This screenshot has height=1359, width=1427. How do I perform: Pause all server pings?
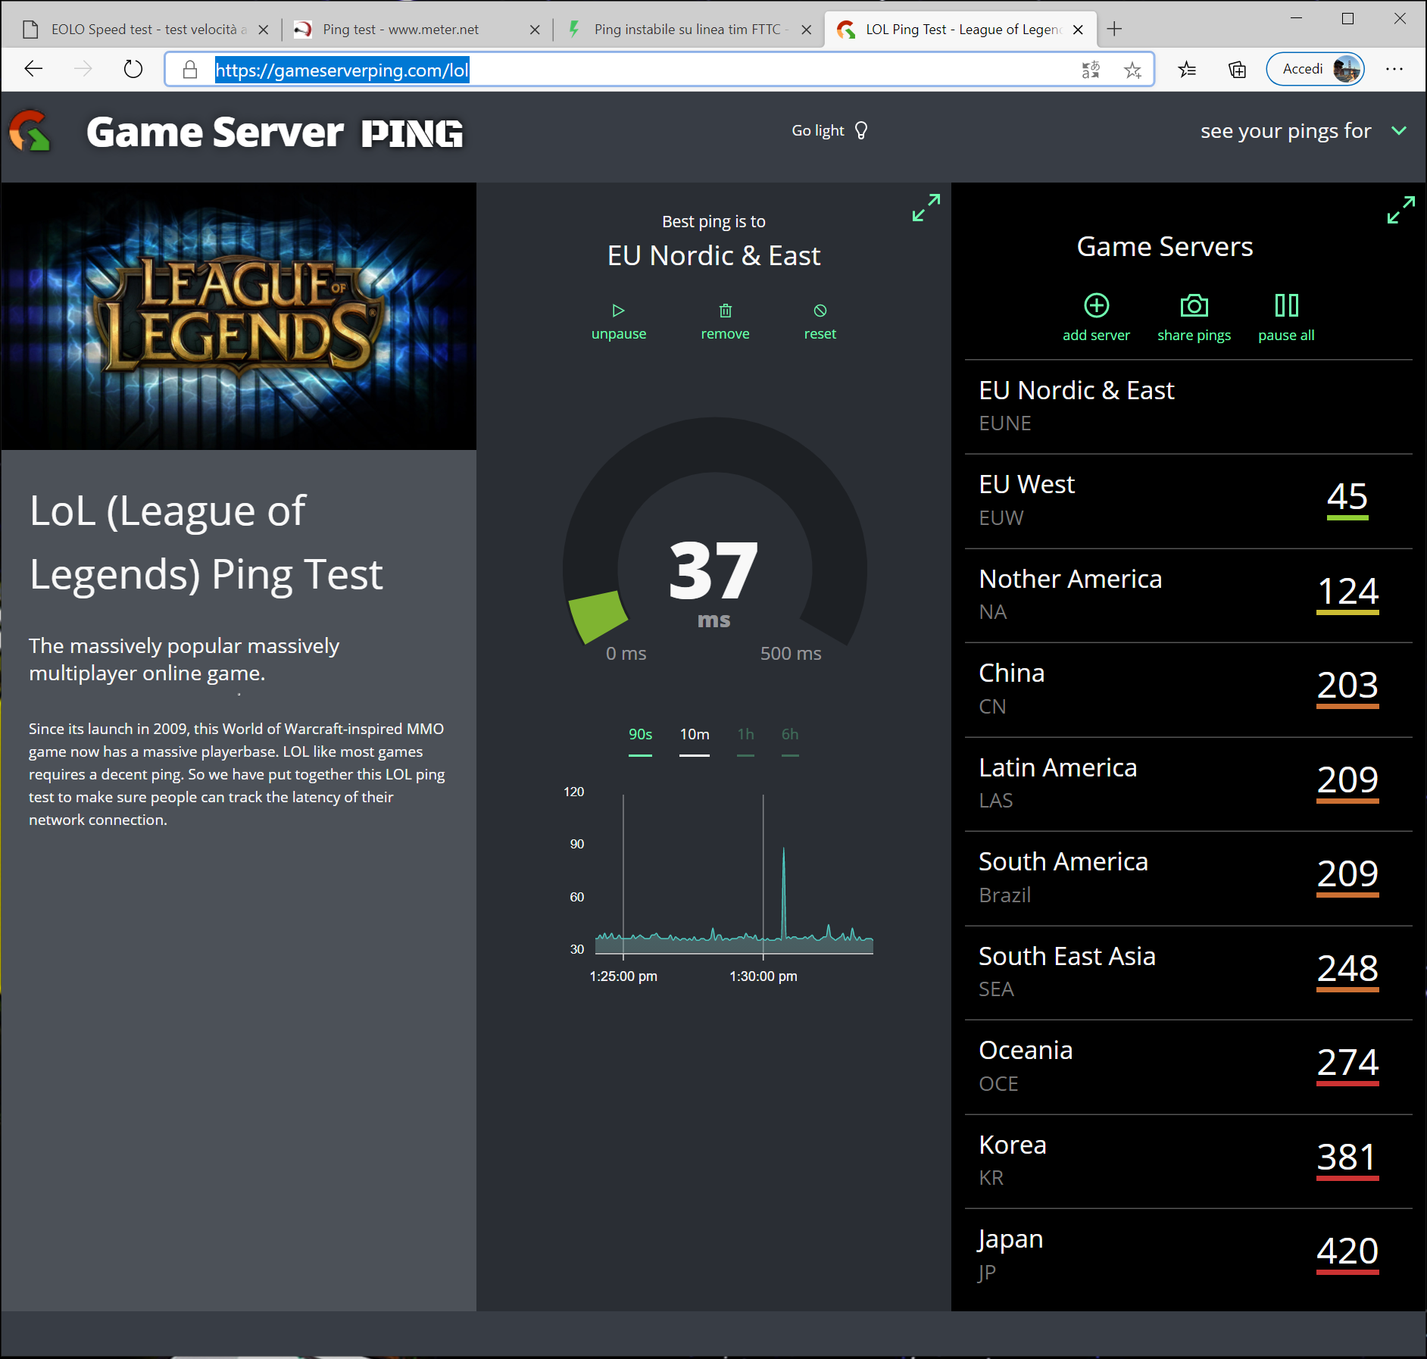1286,318
